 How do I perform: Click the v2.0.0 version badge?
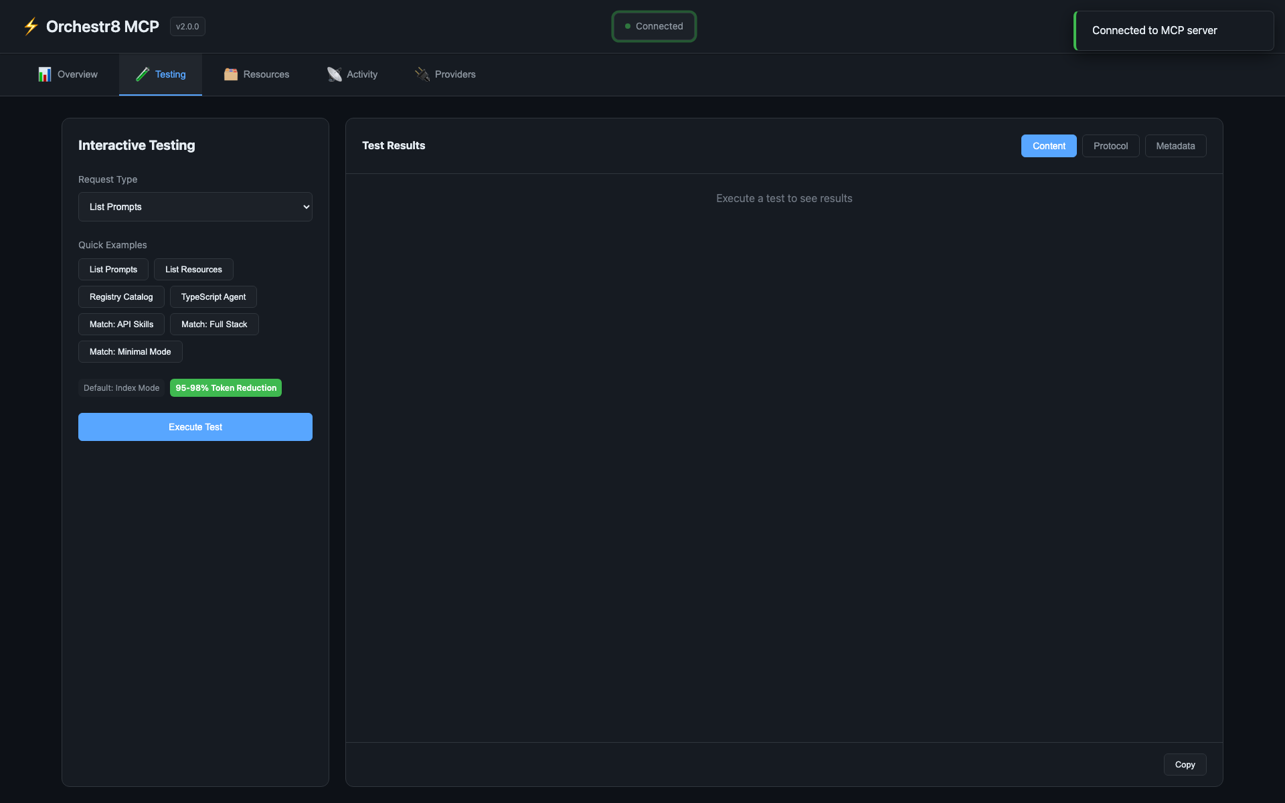pos(187,27)
